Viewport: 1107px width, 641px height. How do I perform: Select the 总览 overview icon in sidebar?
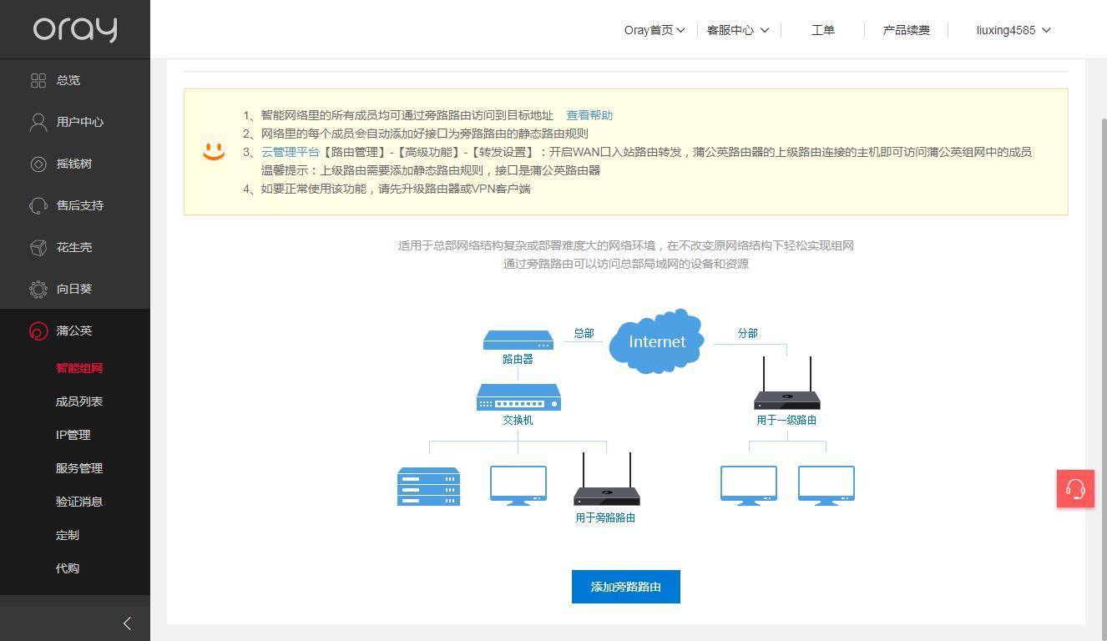tap(38, 80)
